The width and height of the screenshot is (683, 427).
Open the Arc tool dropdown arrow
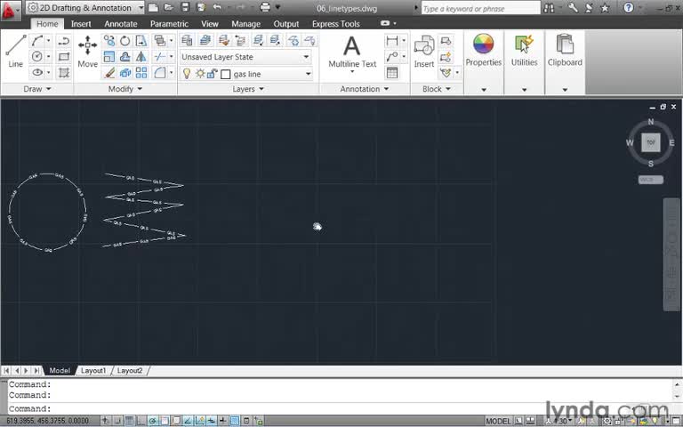[x=48, y=41]
